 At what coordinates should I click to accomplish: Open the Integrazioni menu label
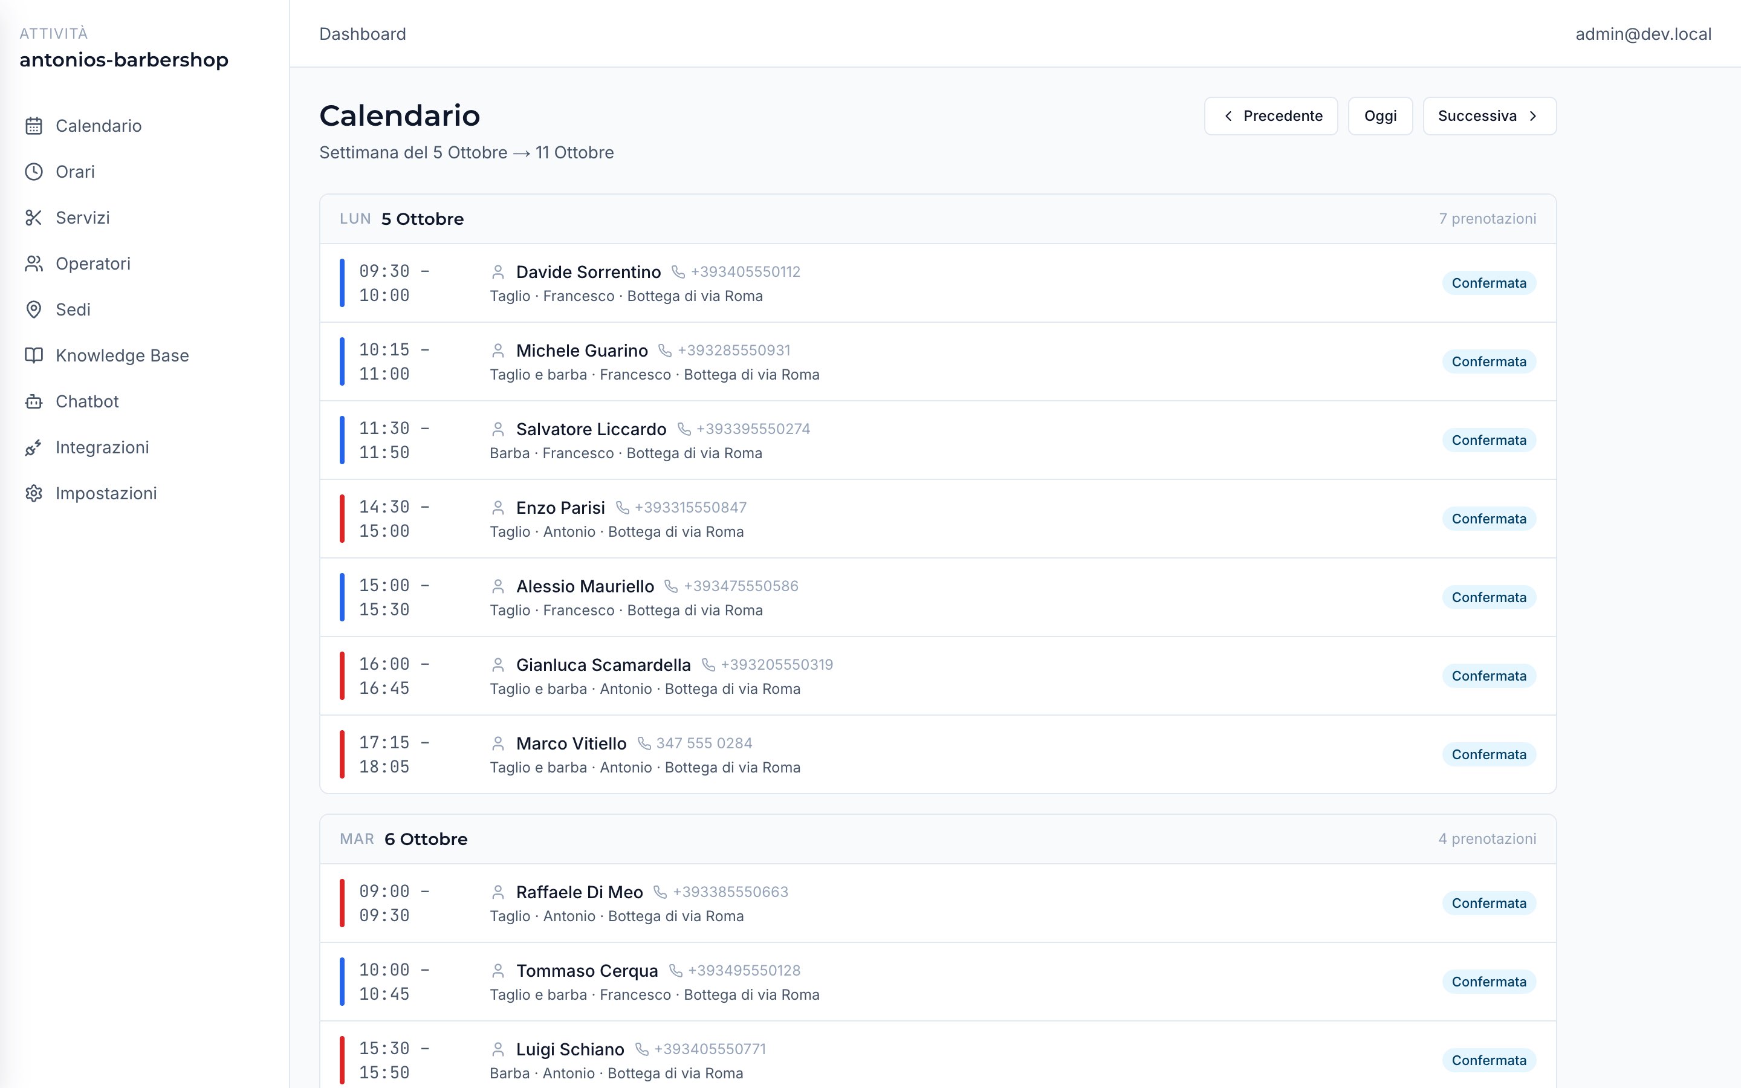[102, 447]
